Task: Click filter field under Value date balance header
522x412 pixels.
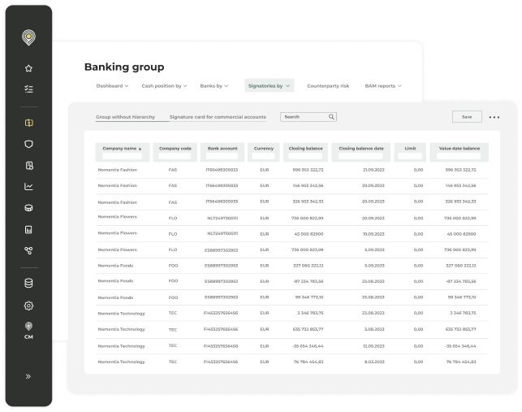Action: [459, 156]
